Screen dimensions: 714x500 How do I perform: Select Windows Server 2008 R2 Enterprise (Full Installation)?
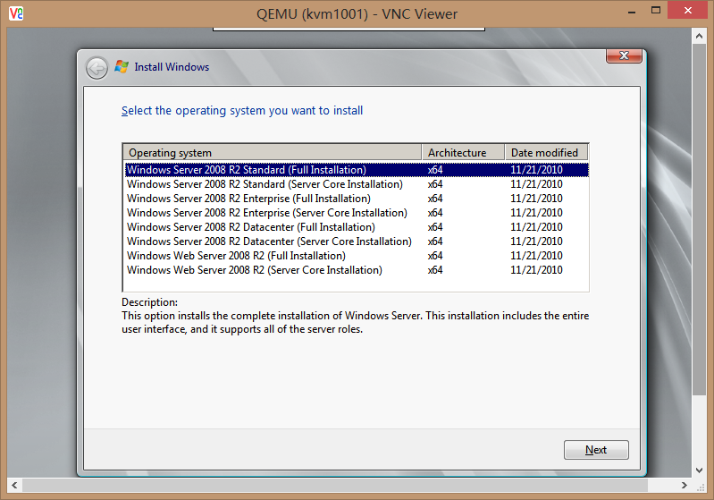coord(357,199)
